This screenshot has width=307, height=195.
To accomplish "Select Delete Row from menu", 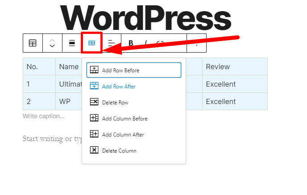I will point(134,102).
